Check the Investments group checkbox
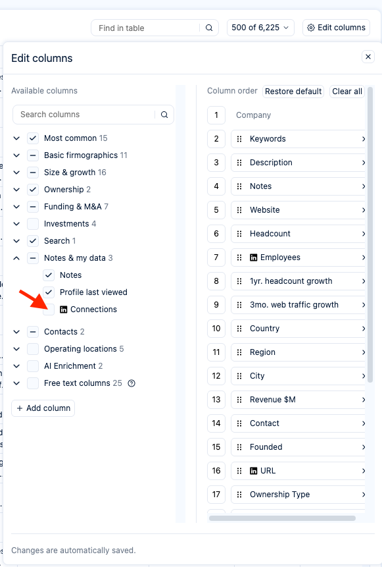 tap(33, 224)
